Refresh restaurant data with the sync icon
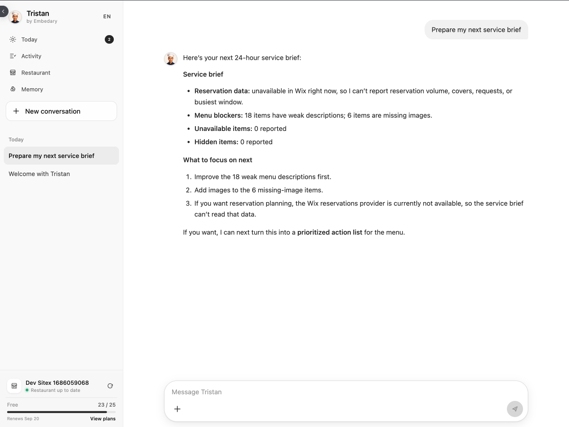The width and height of the screenshot is (569, 427). [110, 386]
